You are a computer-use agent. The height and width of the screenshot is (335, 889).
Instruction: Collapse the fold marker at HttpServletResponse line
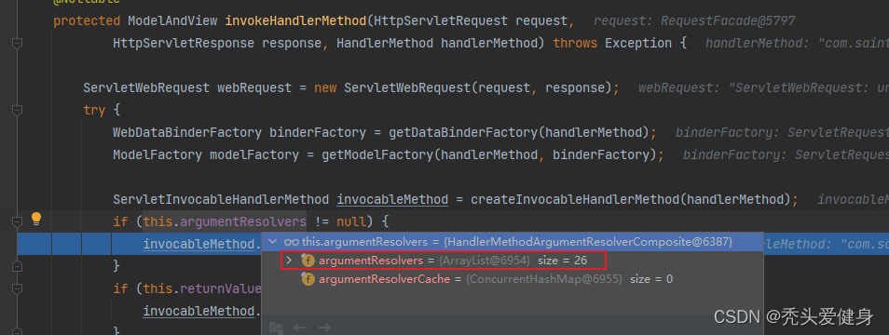coord(18,43)
